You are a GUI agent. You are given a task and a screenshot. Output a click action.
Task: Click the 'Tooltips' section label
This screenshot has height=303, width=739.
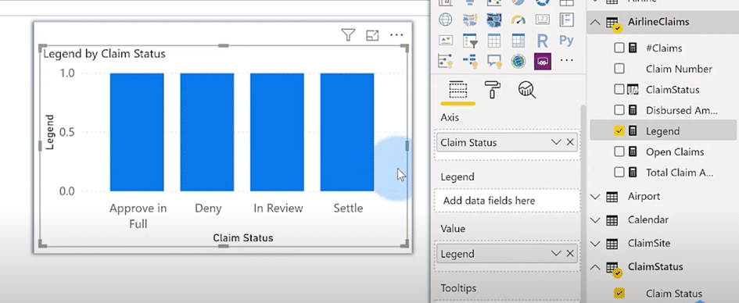pyautogui.click(x=458, y=288)
